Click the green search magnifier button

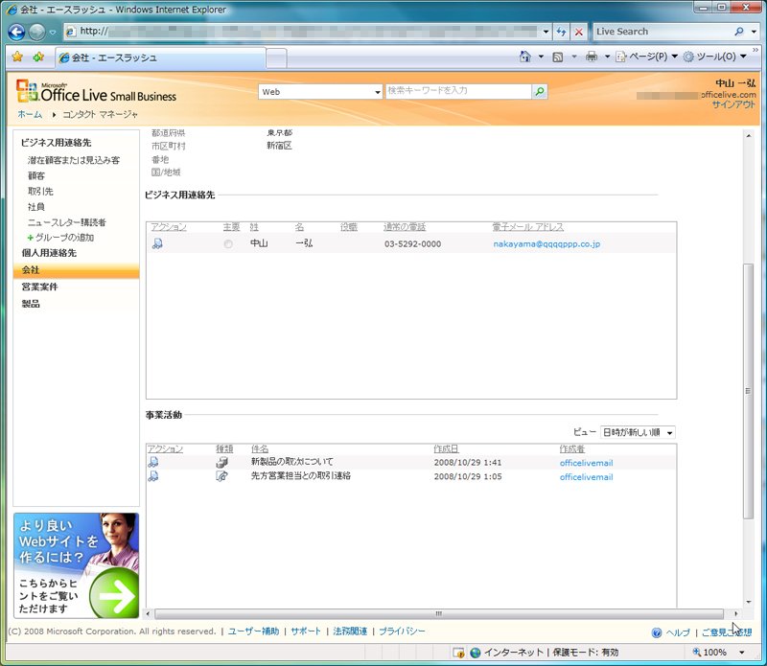point(540,91)
